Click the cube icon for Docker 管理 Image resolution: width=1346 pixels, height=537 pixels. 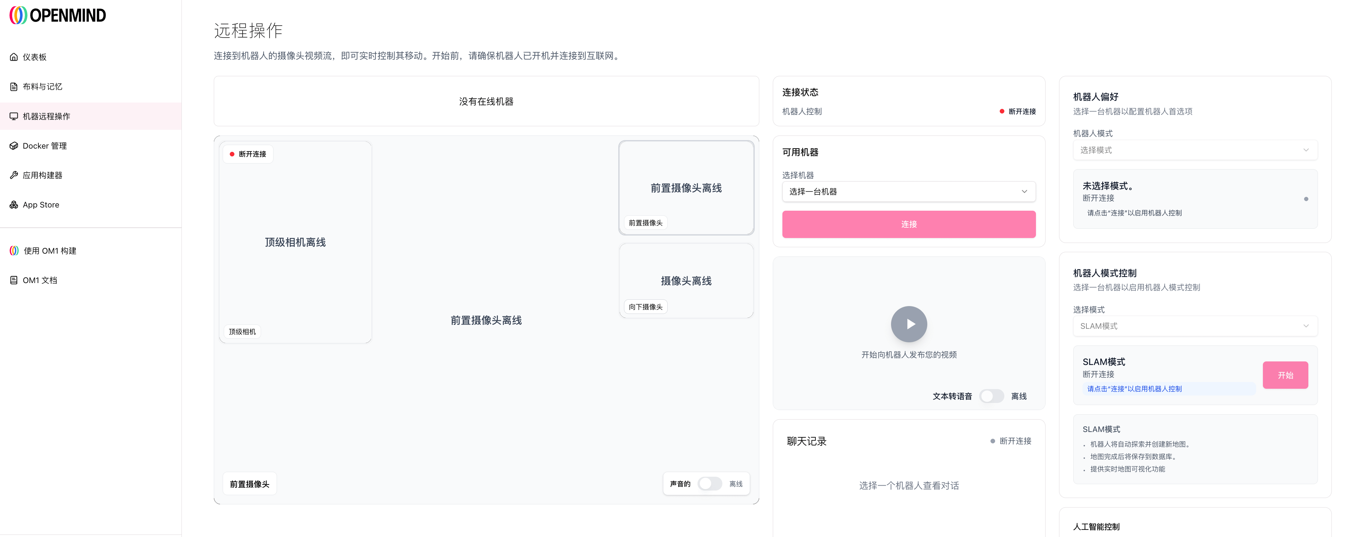pos(13,146)
